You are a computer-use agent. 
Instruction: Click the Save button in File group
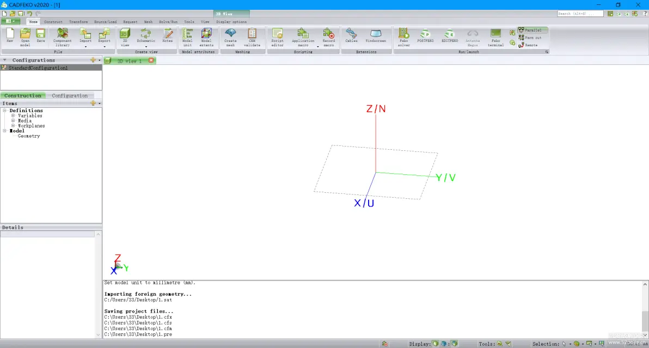pyautogui.click(x=40, y=35)
